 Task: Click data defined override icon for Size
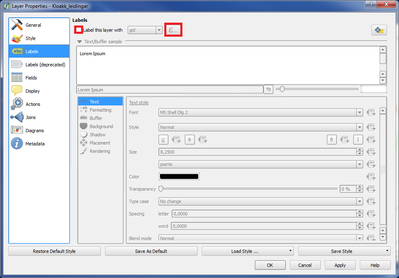tap(371, 152)
